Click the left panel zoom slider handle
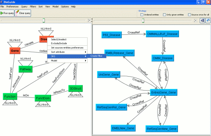Screen dimensions: 211x136 [44, 21]
